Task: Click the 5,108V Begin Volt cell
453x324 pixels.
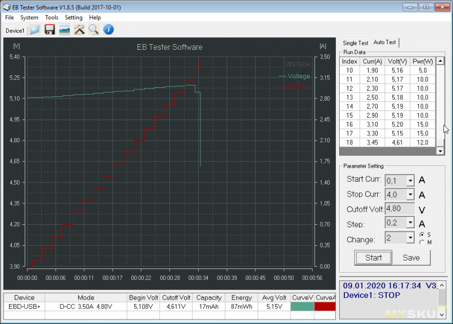Action: coord(143,306)
